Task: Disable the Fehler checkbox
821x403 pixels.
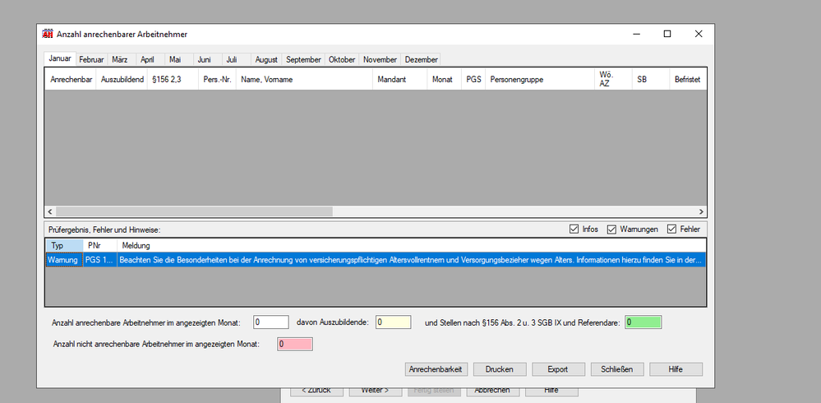Action: [671, 229]
